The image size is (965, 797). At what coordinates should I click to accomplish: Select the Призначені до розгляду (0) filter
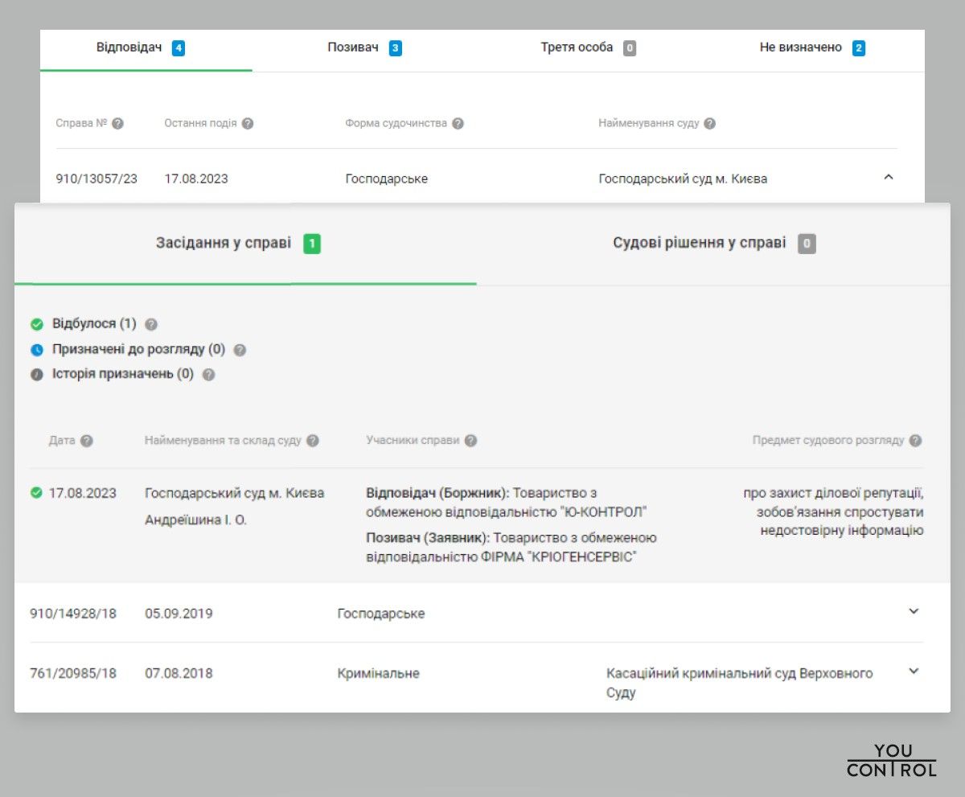[x=138, y=350]
